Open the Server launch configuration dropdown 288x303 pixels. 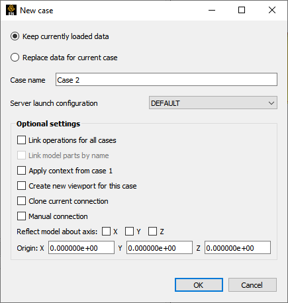[x=213, y=103]
